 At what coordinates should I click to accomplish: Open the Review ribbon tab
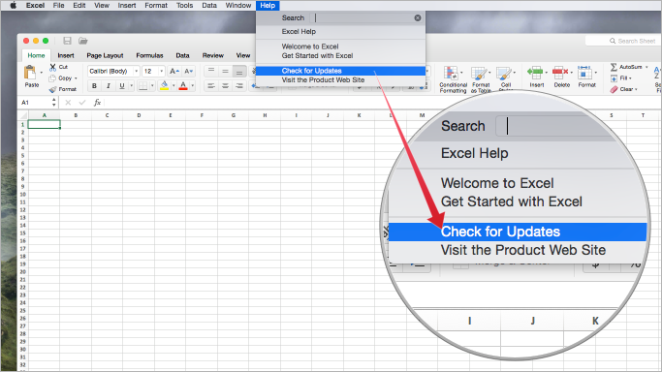(213, 55)
